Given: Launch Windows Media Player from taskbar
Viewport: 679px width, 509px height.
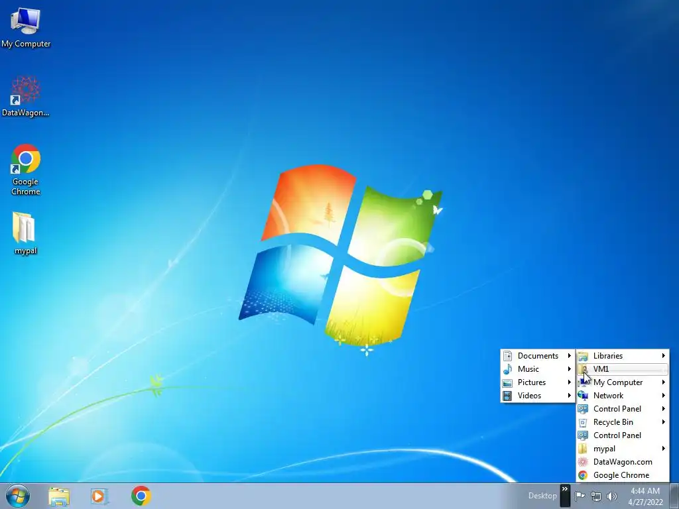Looking at the screenshot, I should pos(99,496).
